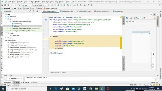The height and width of the screenshot is (91, 162).
Task: Open the Event Log
Action: [x=154, y=83]
